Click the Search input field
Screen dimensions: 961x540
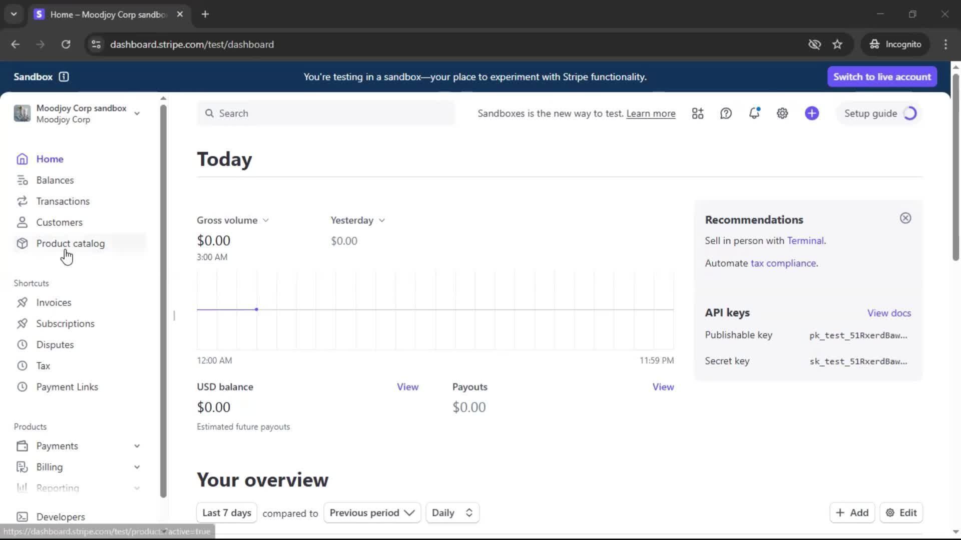pos(325,113)
